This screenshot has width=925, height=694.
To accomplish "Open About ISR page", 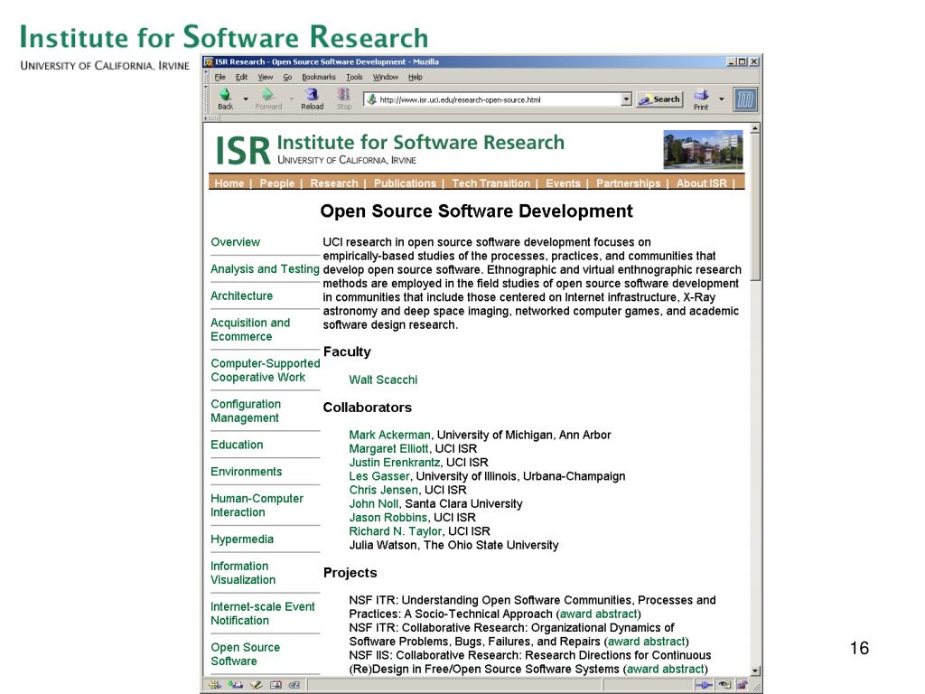I will click(x=701, y=183).
